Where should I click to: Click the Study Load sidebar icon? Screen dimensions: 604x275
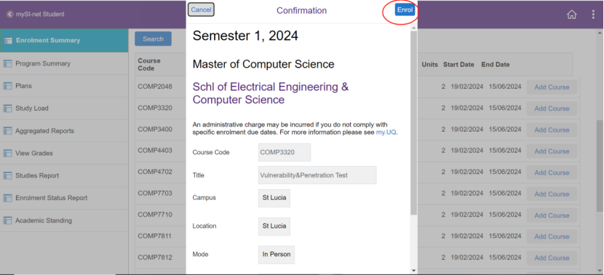(8, 108)
